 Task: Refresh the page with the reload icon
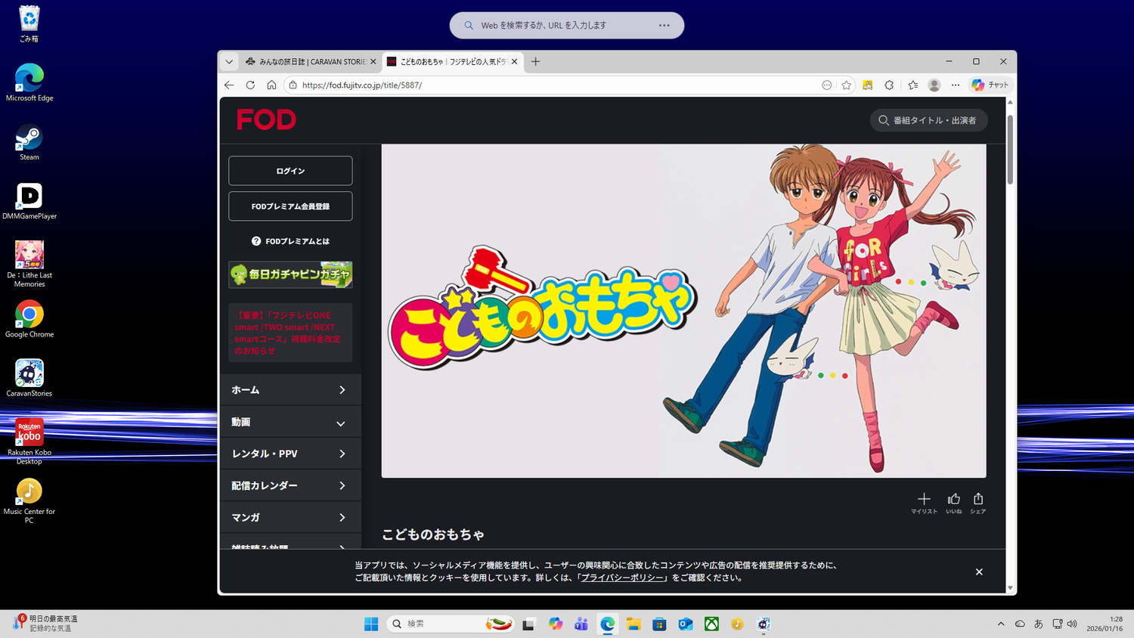pos(250,85)
